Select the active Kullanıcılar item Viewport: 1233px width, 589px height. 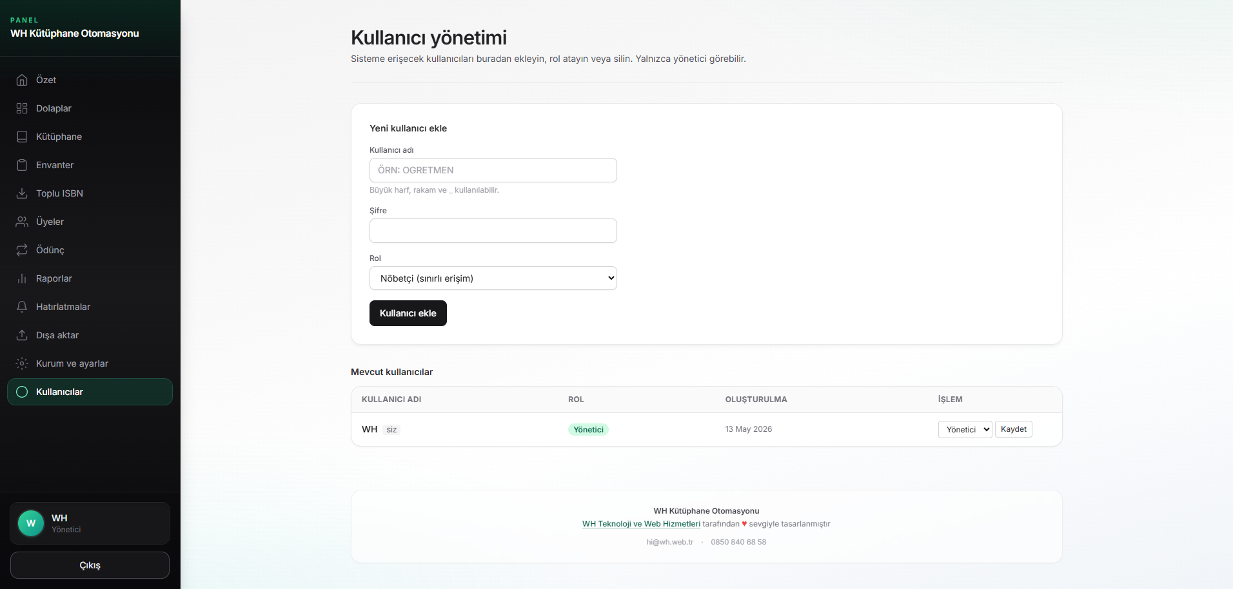point(90,392)
